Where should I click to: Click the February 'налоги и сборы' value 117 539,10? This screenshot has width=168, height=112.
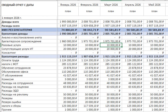(89, 106)
